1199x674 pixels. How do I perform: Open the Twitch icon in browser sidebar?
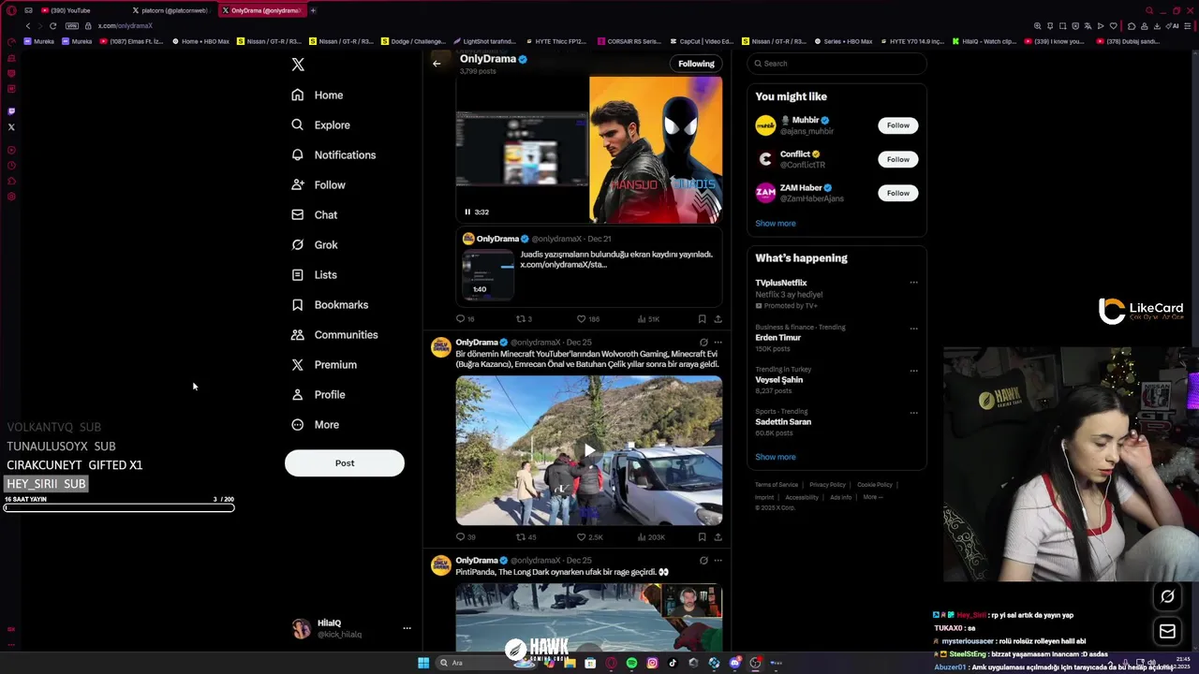click(11, 111)
